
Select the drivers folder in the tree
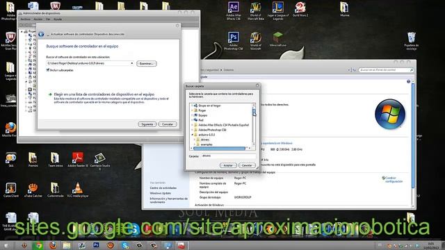(205, 140)
